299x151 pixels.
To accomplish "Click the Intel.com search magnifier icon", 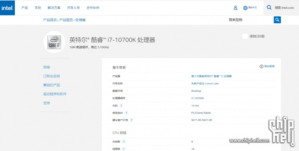I will [x=269, y=8].
